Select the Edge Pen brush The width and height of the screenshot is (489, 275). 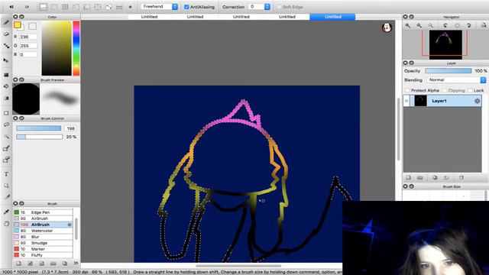tap(43, 212)
